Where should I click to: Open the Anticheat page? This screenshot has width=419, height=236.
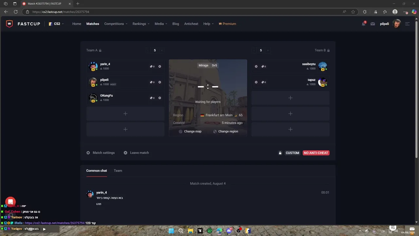click(x=191, y=24)
